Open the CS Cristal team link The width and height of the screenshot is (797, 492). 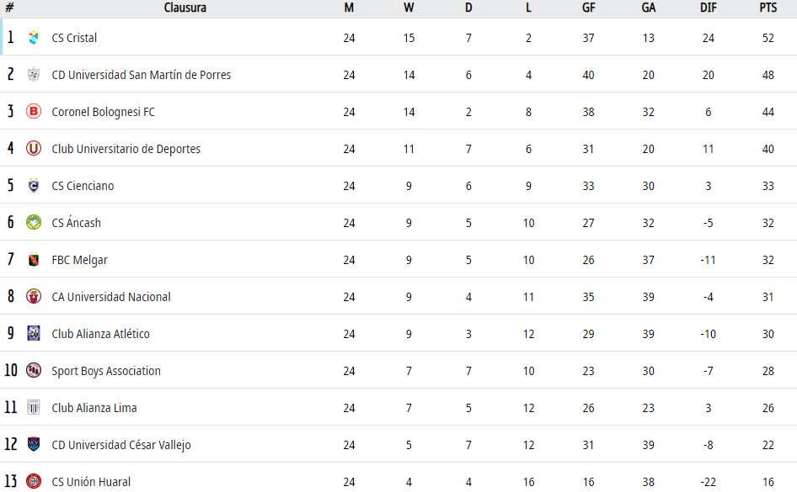[74, 38]
